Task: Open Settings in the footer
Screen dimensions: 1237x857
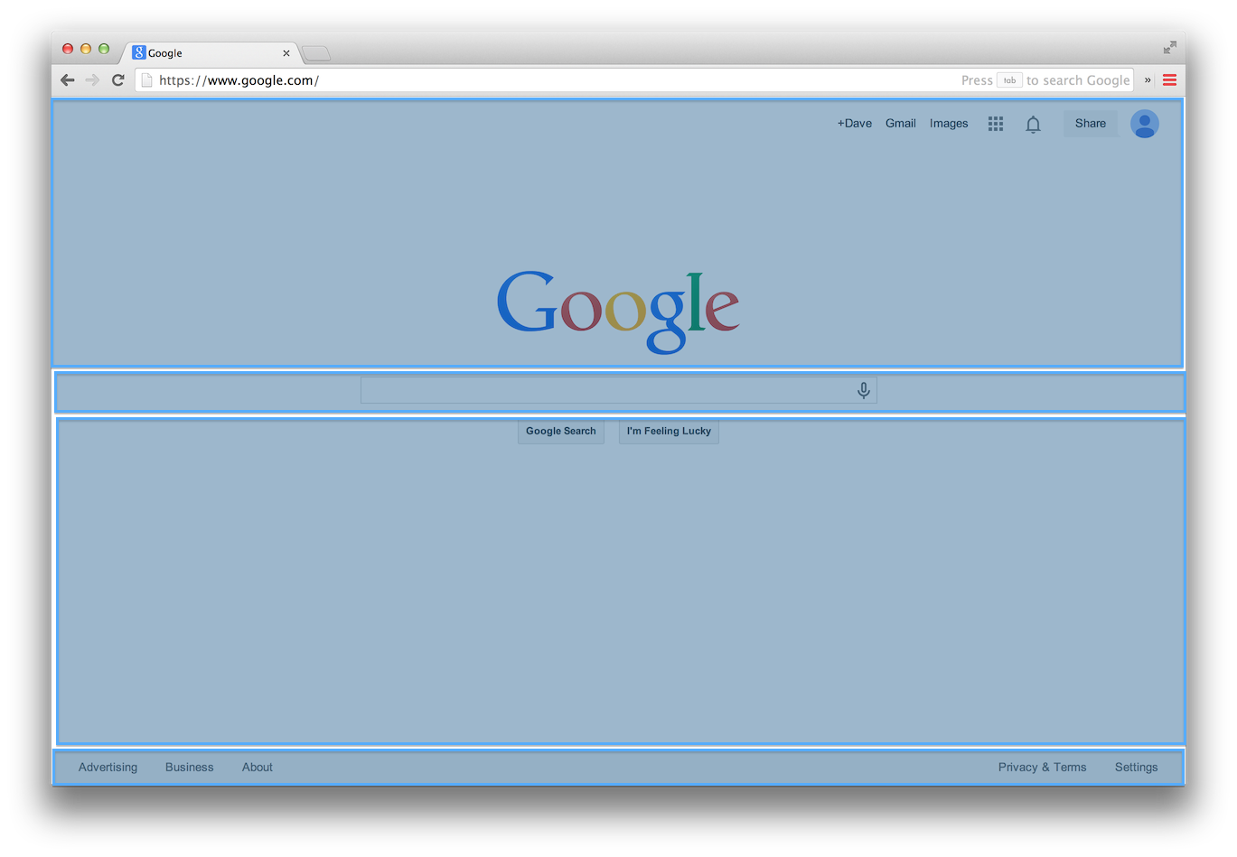Action: click(1136, 768)
